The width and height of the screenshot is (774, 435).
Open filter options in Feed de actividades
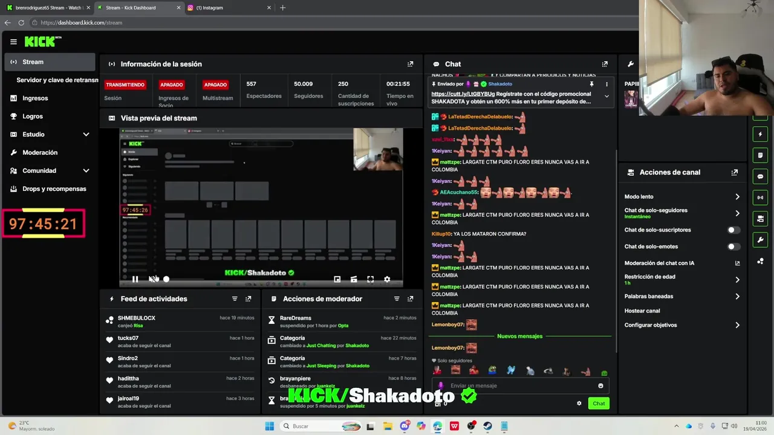[235, 299]
